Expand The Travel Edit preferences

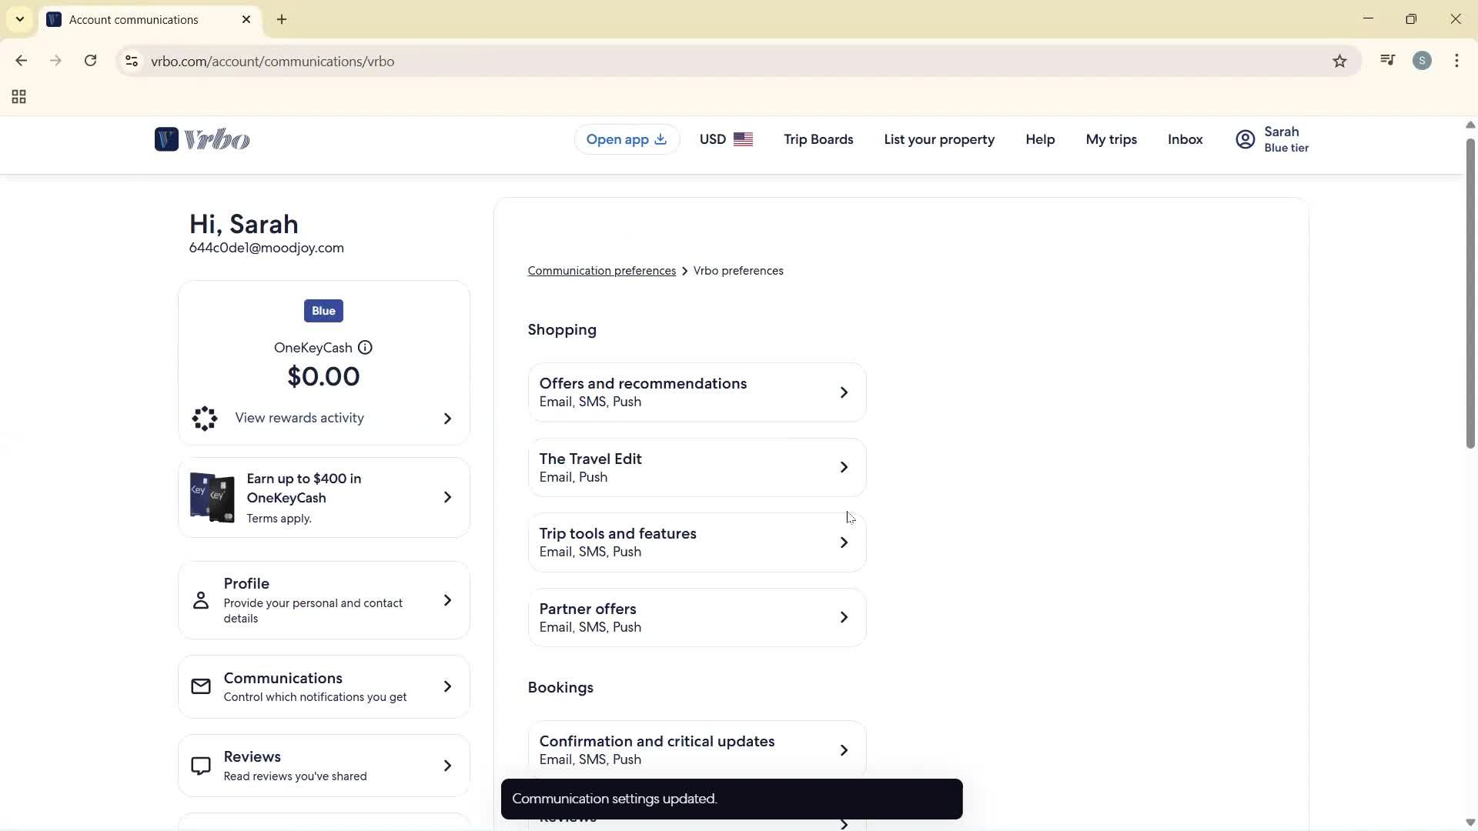[697, 468]
